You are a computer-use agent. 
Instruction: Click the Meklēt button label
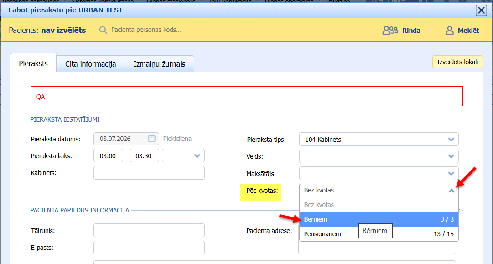point(468,31)
